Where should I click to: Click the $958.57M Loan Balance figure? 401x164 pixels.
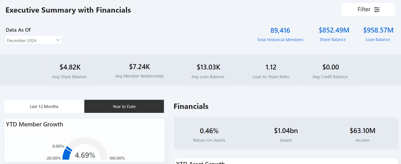(378, 30)
